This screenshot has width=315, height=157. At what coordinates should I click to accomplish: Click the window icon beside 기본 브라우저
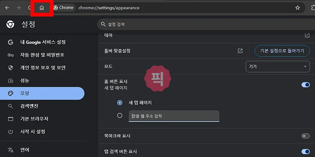[x=10, y=119]
